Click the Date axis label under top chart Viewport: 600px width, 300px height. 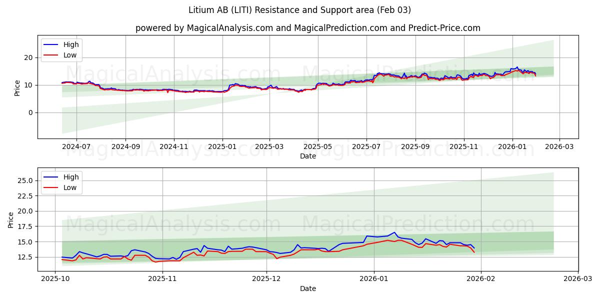tap(307, 156)
